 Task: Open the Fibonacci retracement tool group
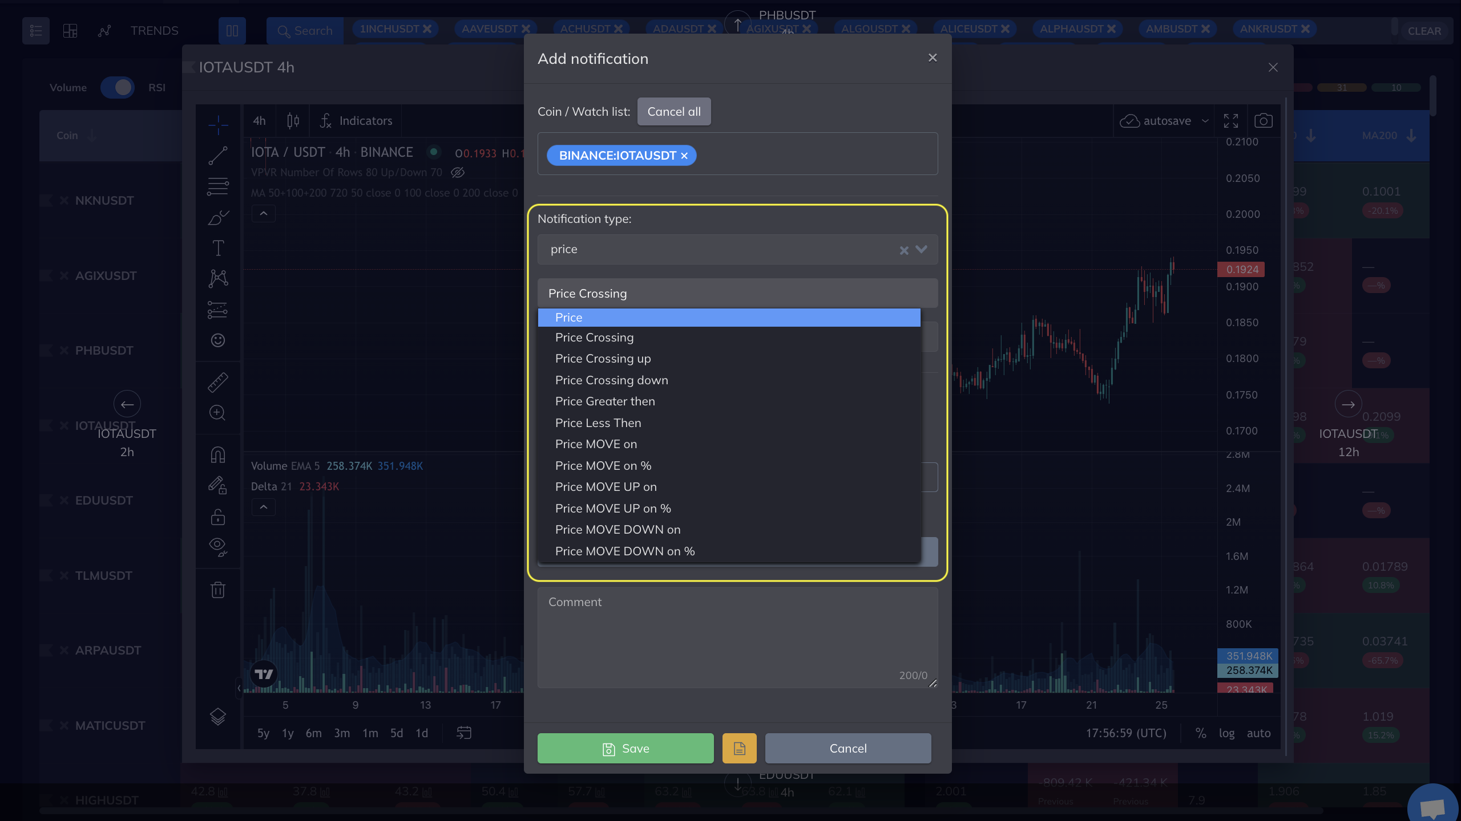pos(218,186)
